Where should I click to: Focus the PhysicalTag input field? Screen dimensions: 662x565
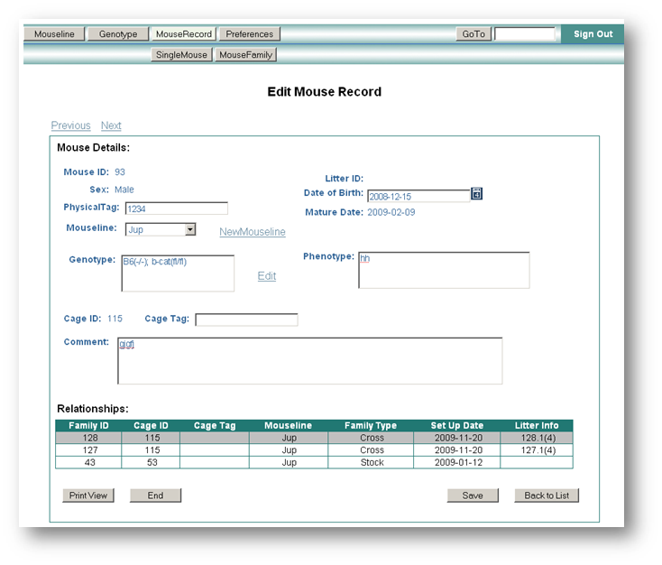click(x=176, y=208)
